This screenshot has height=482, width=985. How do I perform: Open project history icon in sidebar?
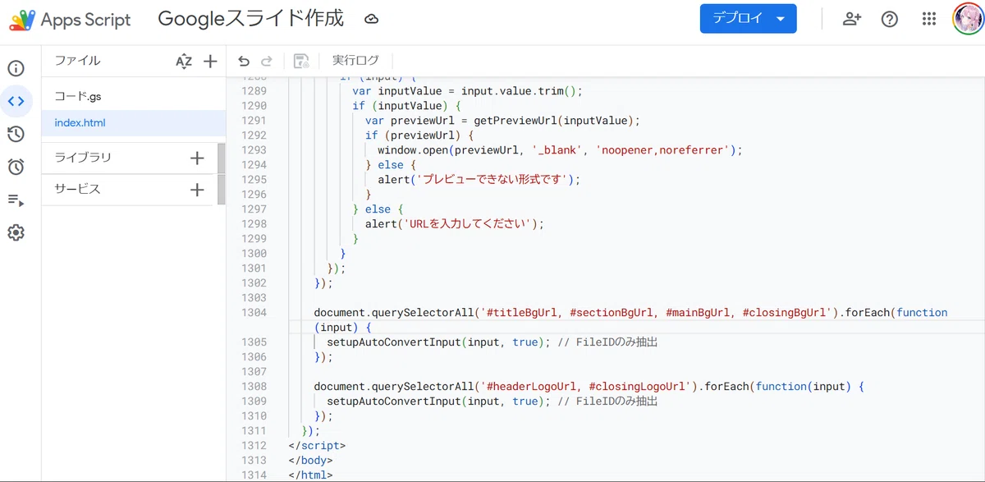pos(16,135)
